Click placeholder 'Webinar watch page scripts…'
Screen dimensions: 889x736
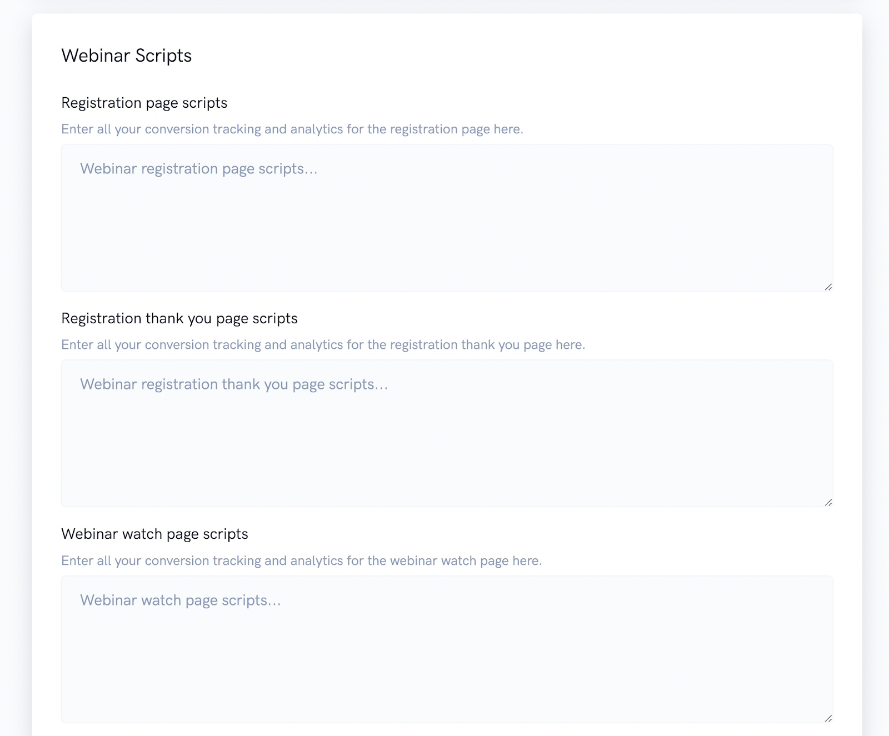(180, 600)
